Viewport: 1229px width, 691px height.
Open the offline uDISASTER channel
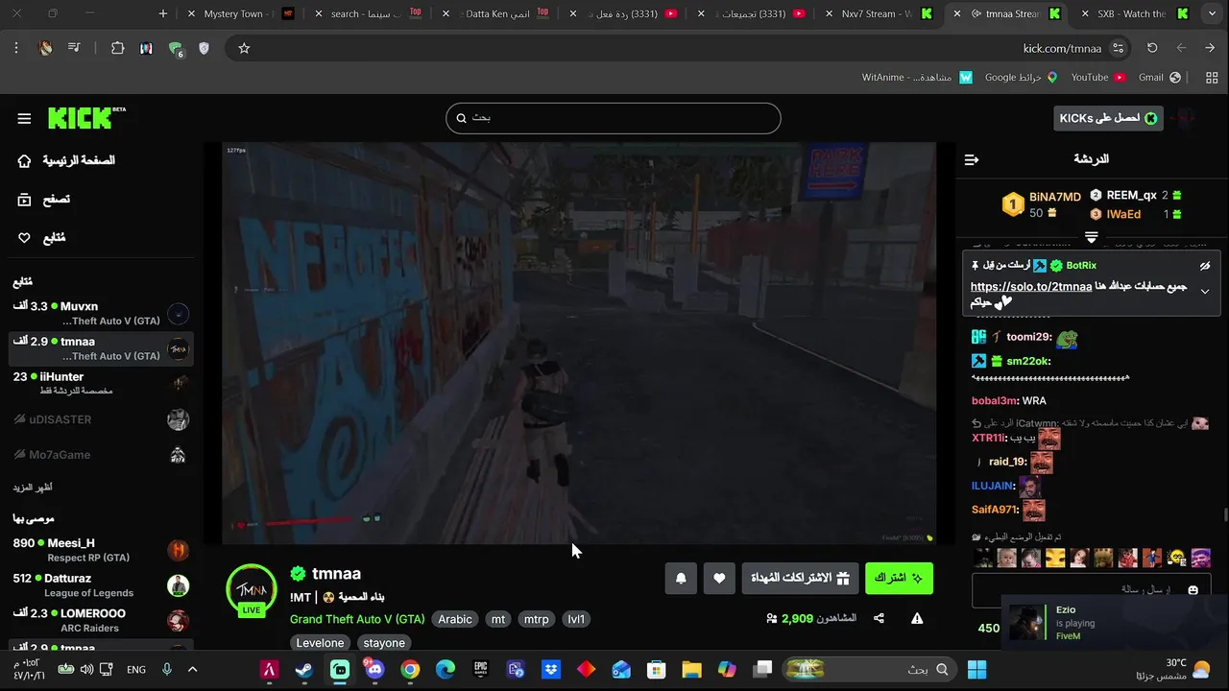tap(101, 419)
